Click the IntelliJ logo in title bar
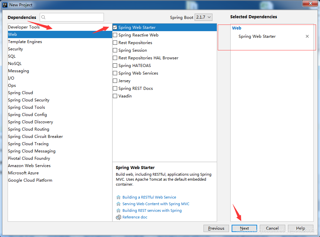 5,5
